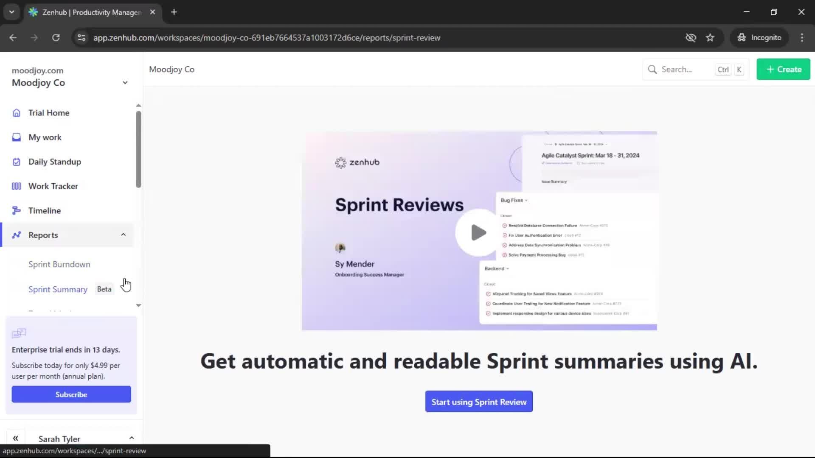
Task: Click the Reports sidebar icon
Action: click(x=16, y=235)
